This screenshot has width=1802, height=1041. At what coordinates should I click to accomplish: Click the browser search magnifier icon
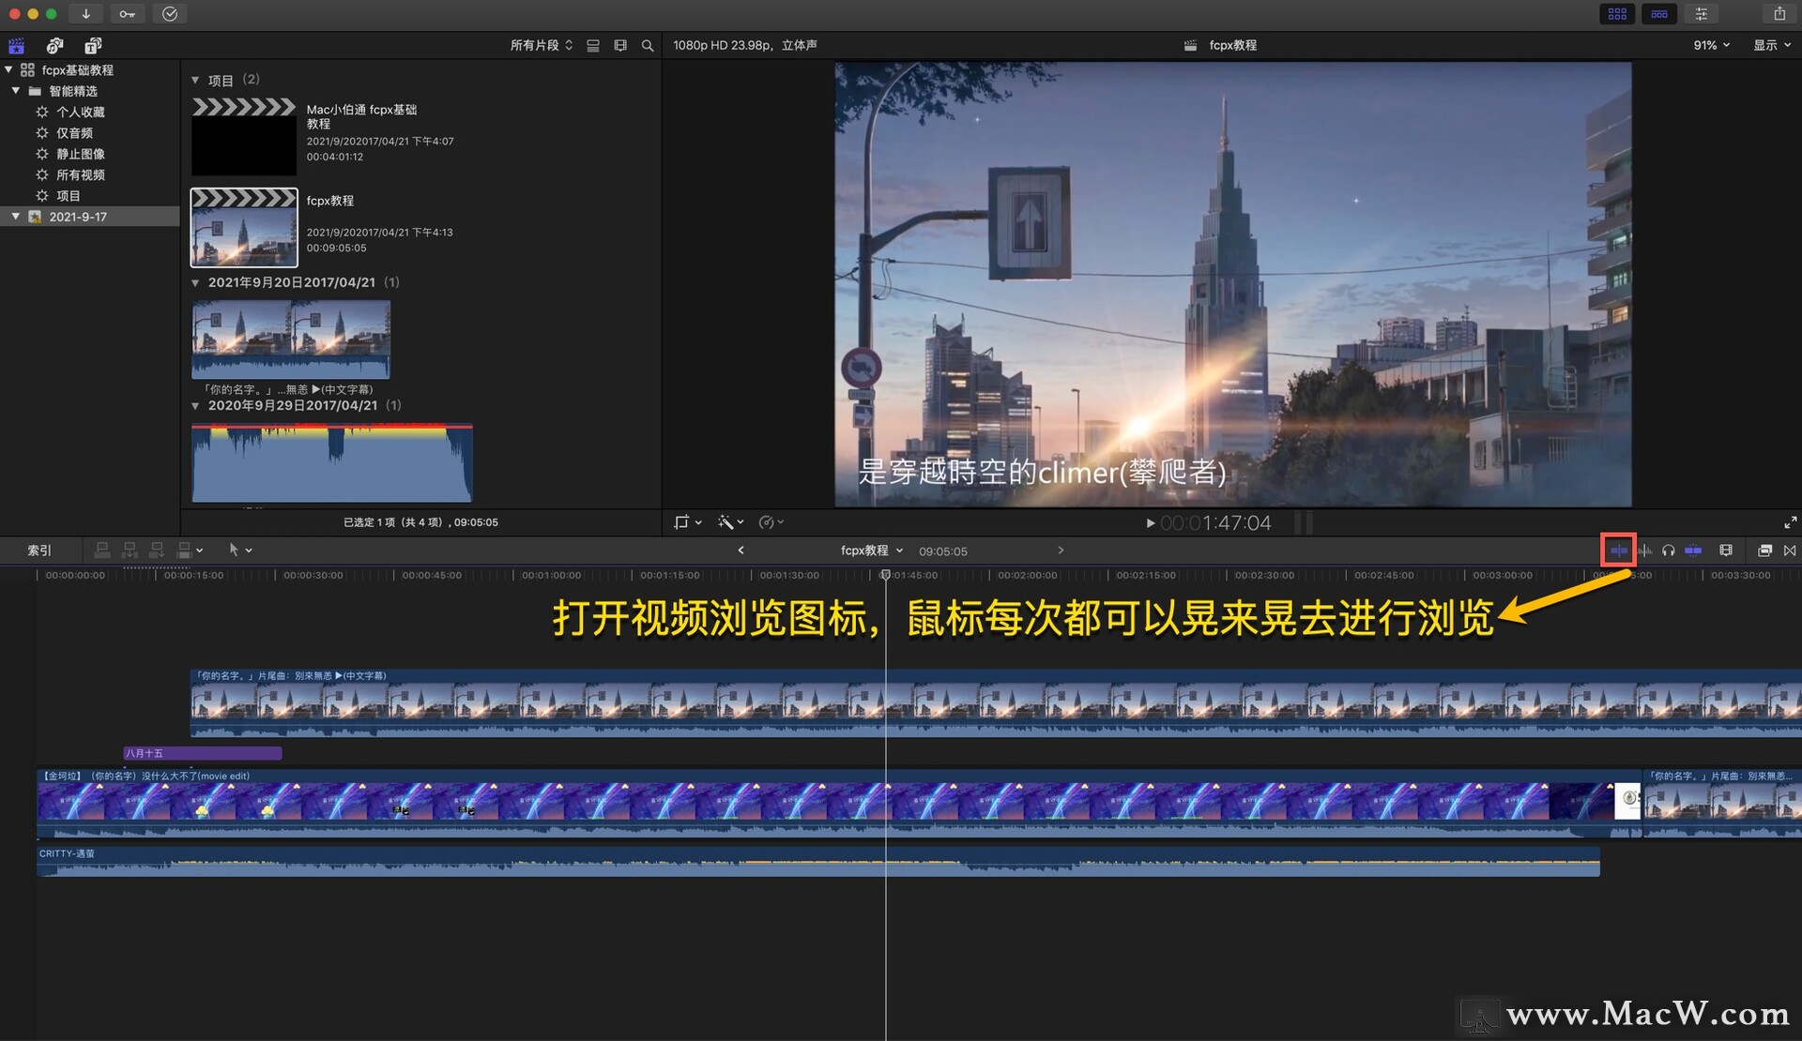point(647,45)
